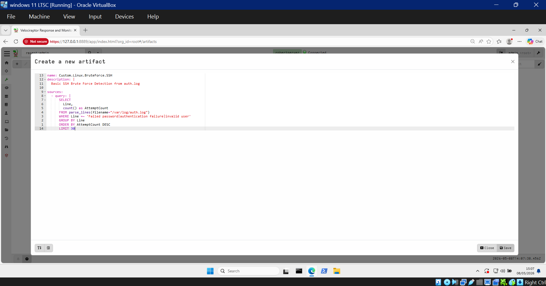Image resolution: width=546 pixels, height=286 pixels.
Task: Open Server Events eye icon in sidebar
Action: [x=7, y=88]
